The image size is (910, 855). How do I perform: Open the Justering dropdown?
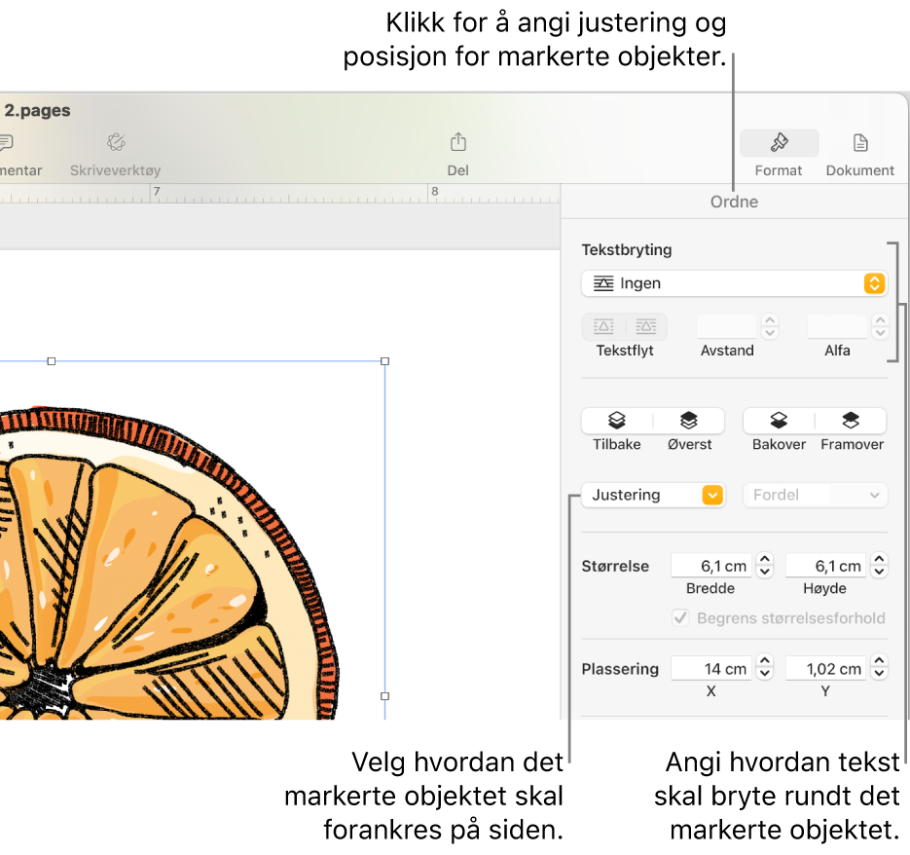tap(653, 495)
